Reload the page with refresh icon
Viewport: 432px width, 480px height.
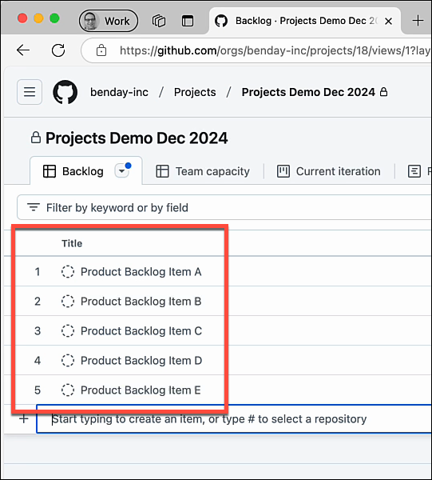pyautogui.click(x=58, y=50)
